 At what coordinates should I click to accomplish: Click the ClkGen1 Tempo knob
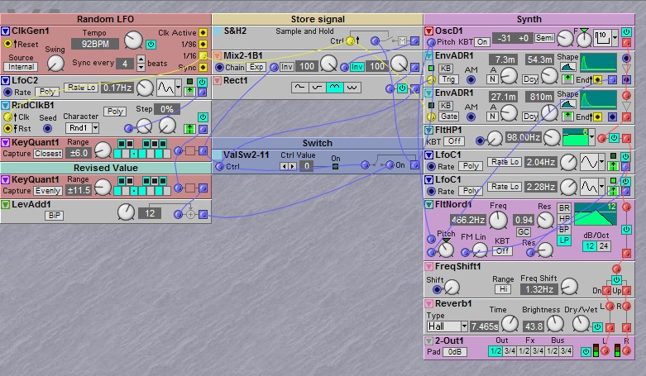coord(133,39)
